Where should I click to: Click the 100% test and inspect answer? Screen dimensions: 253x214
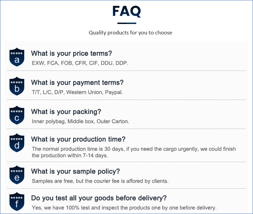(x=124, y=208)
